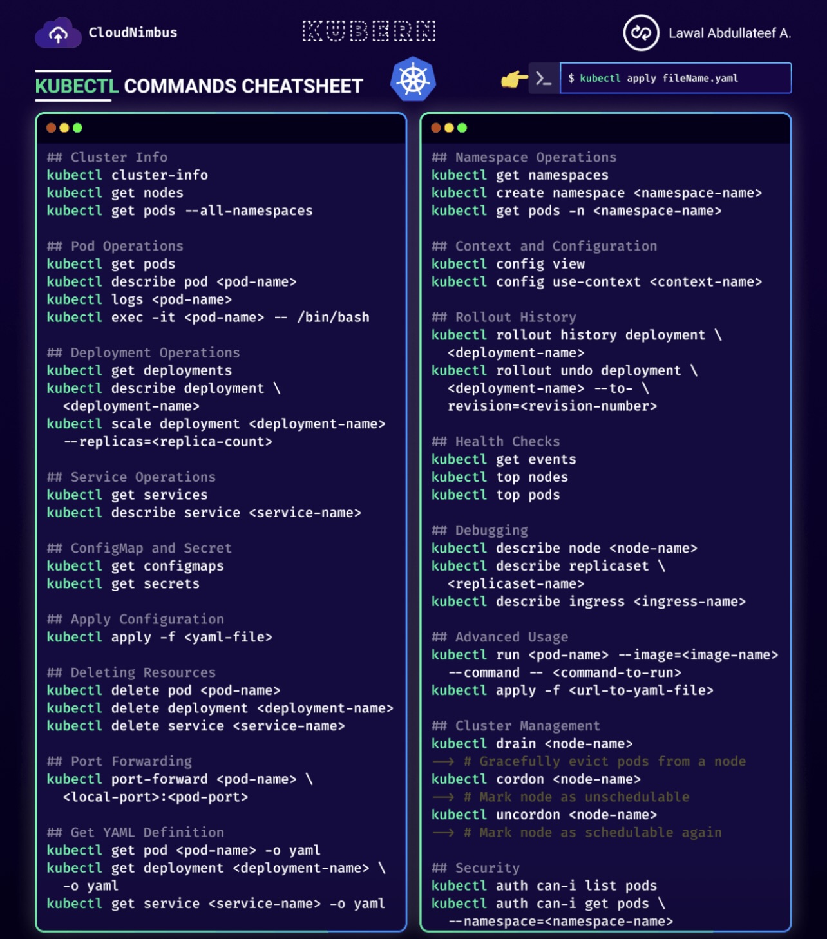
Task: Click '--replicas=<replica-count>' line
Action: [x=167, y=442]
